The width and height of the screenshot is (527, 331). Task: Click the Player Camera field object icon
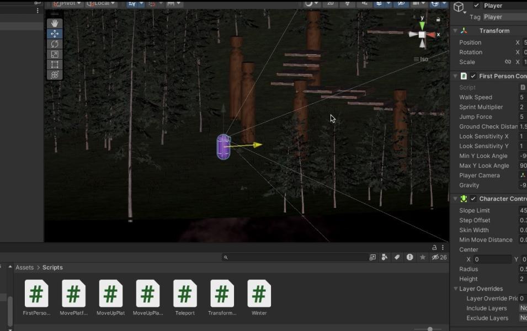(x=523, y=175)
